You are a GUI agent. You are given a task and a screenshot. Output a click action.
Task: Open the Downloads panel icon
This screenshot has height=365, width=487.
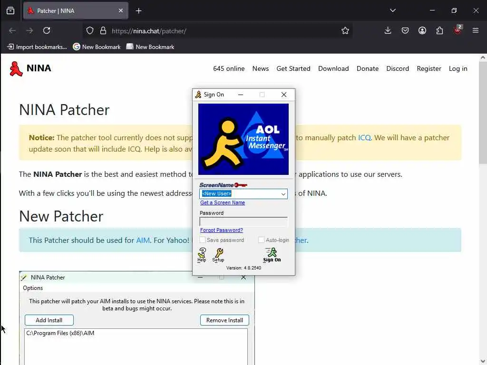pyautogui.click(x=388, y=30)
